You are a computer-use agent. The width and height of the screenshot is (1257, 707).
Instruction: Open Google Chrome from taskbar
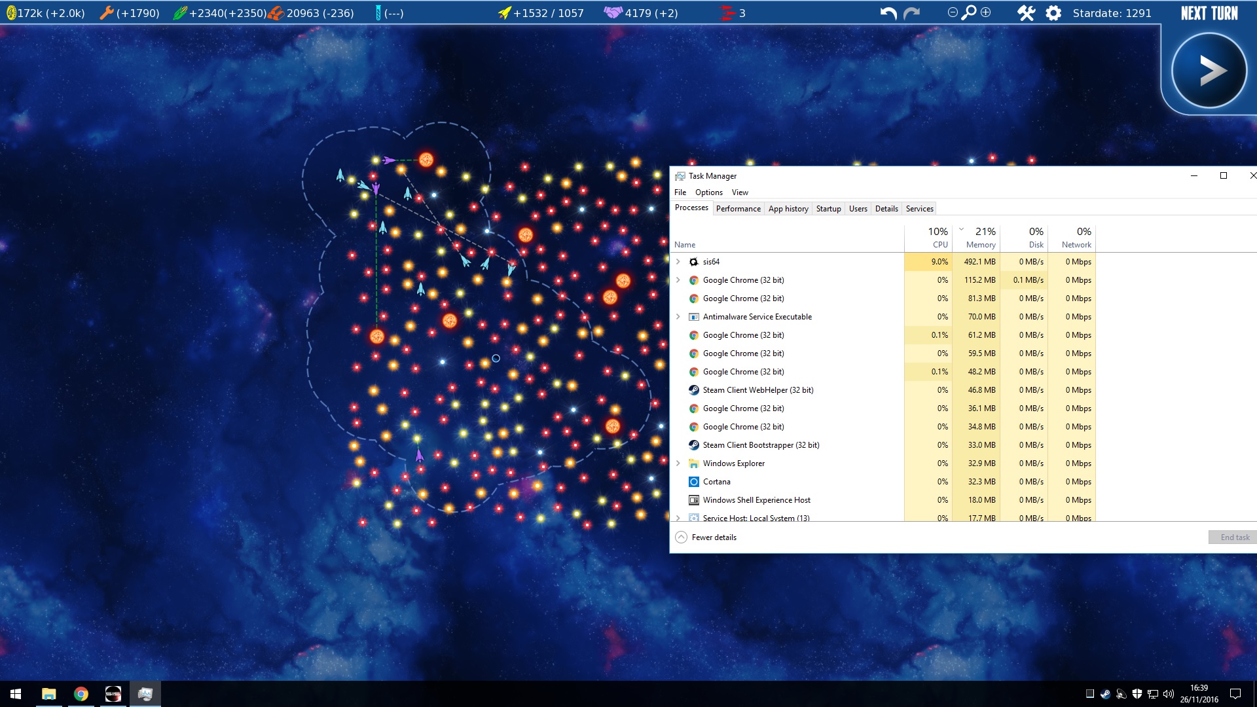pos(81,694)
